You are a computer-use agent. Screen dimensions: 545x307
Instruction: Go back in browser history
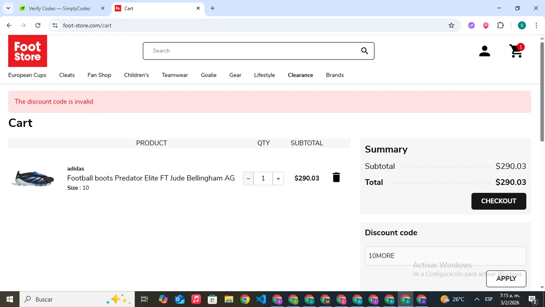pyautogui.click(x=9, y=25)
